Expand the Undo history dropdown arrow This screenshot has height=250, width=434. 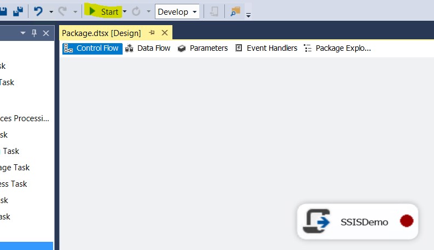pos(51,11)
